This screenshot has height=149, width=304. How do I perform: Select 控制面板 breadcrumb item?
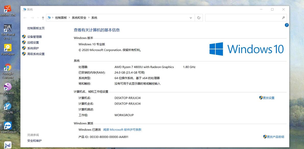(61, 18)
